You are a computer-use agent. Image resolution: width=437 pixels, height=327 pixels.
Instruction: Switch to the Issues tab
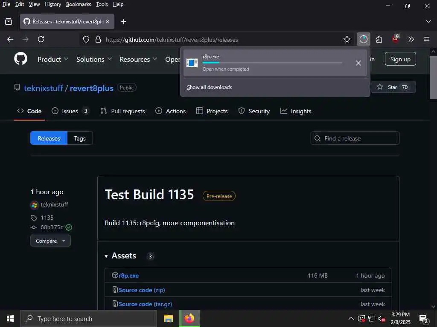click(x=70, y=111)
